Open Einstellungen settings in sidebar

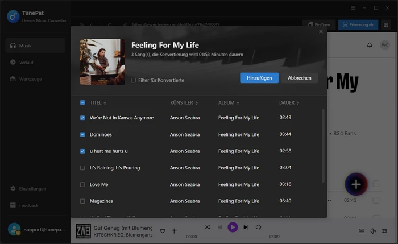tap(35, 189)
